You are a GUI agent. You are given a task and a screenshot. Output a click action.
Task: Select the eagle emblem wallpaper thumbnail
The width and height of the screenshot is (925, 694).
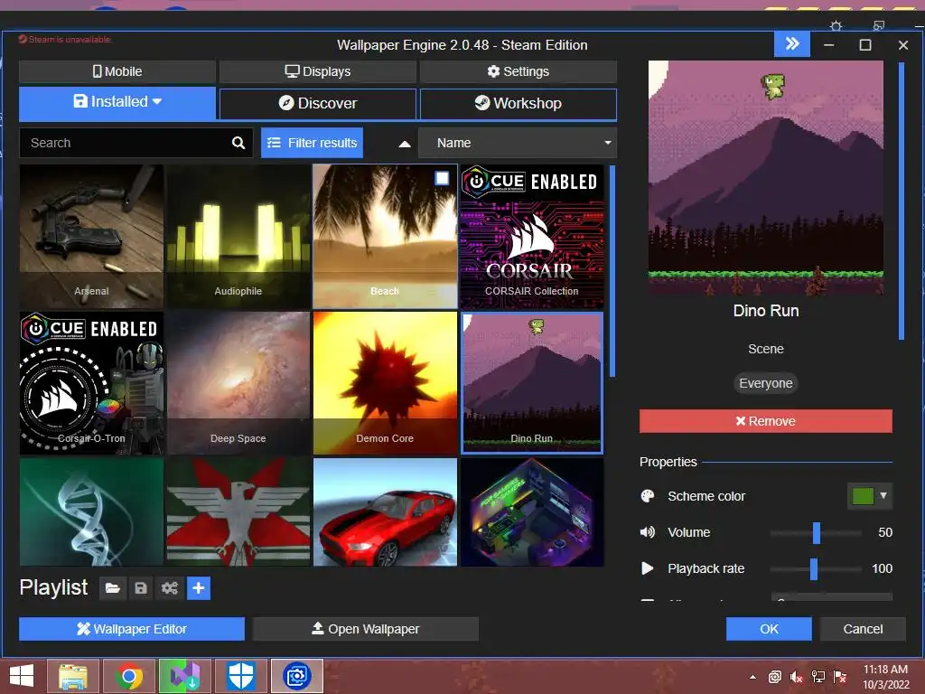[x=238, y=512]
